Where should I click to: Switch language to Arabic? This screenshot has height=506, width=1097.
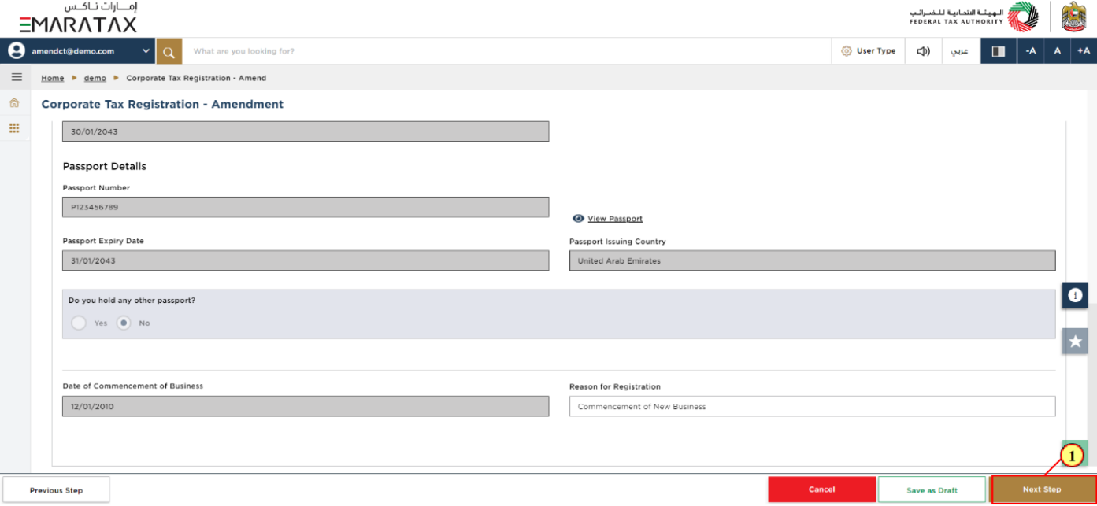pos(960,51)
